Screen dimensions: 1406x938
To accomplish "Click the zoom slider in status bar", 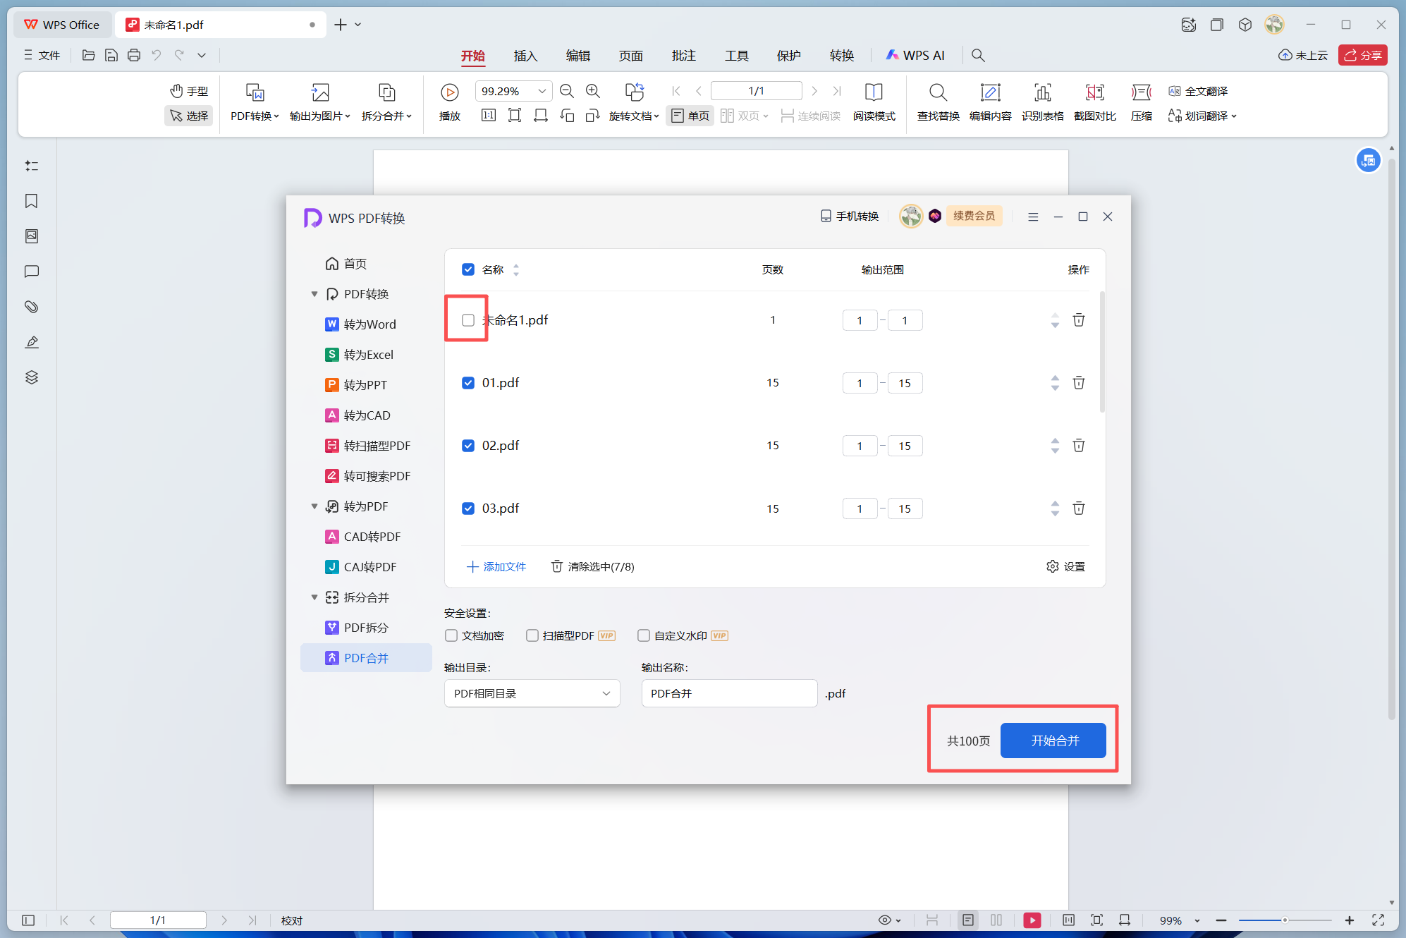I will coord(1284,920).
